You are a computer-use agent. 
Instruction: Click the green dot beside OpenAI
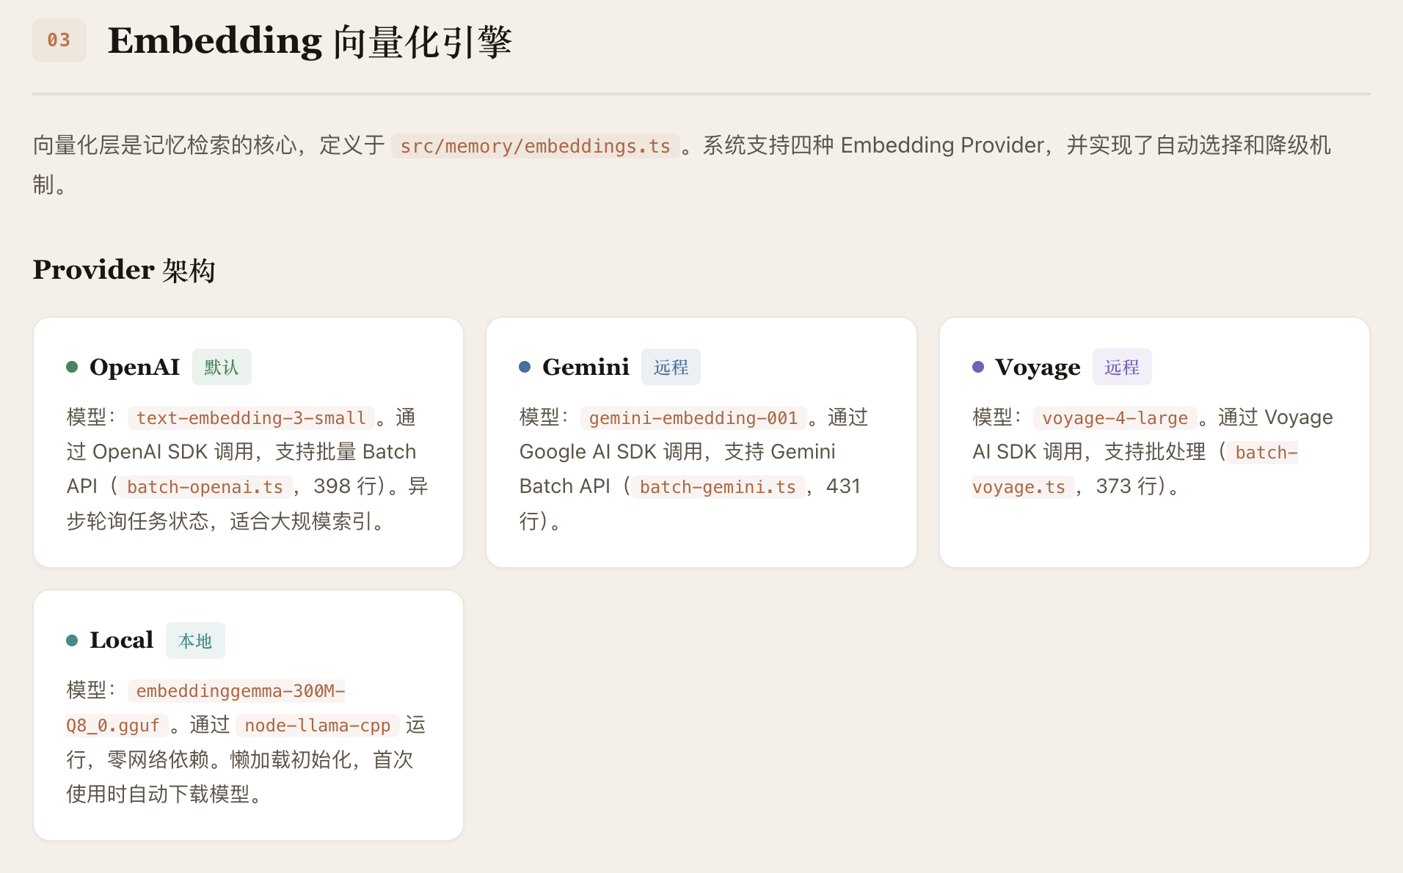tap(72, 367)
